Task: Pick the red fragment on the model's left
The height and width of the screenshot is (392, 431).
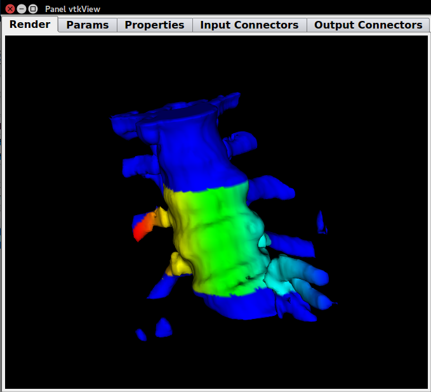Action: click(143, 228)
